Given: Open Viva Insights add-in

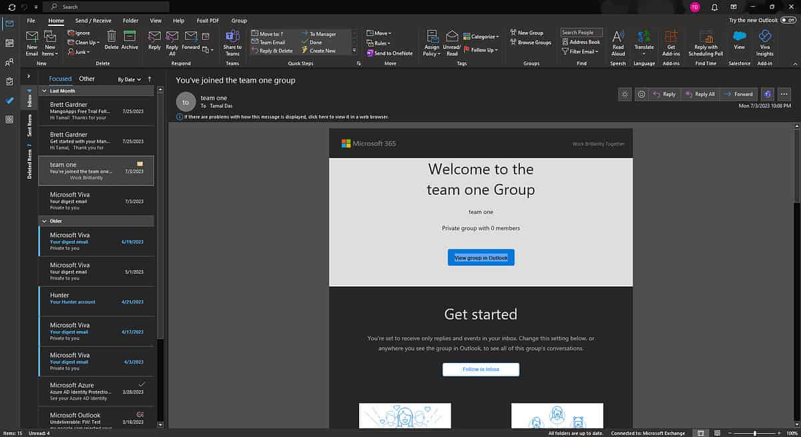Looking at the screenshot, I should point(765,43).
